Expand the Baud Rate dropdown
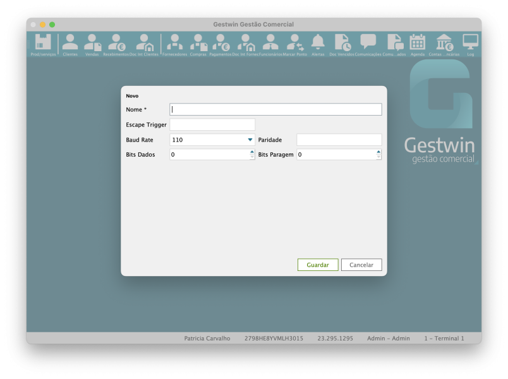The width and height of the screenshot is (508, 379). 250,140
